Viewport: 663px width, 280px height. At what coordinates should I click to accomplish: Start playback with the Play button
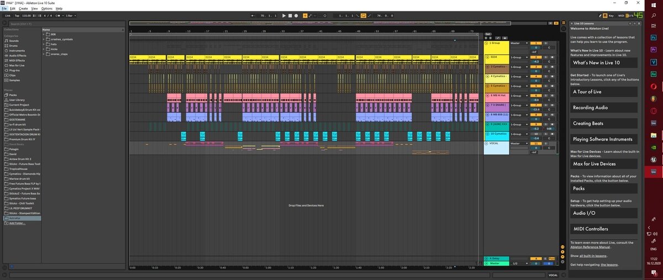pos(284,15)
